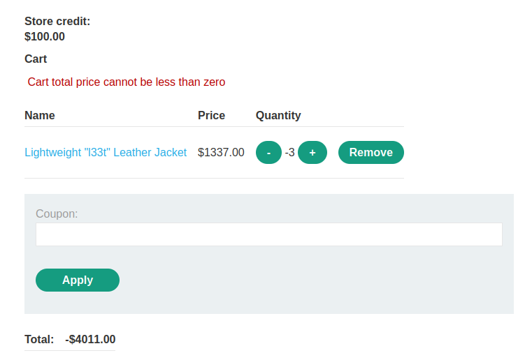
Task: Select the $100.00 store credit amount
Action: 45,36
